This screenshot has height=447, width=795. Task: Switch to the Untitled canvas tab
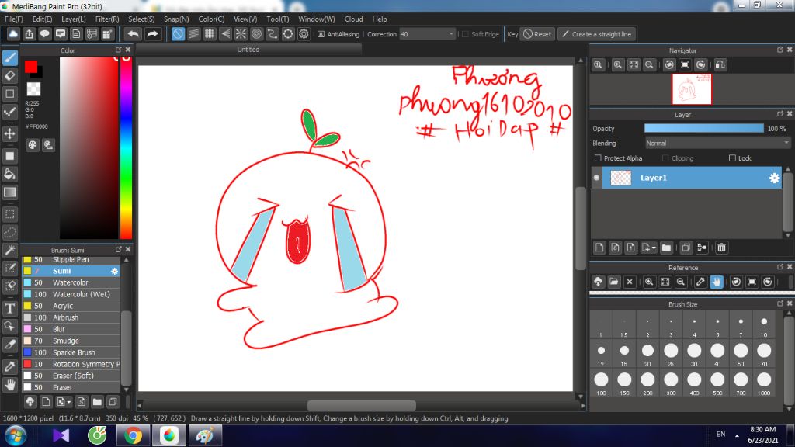[x=248, y=49]
